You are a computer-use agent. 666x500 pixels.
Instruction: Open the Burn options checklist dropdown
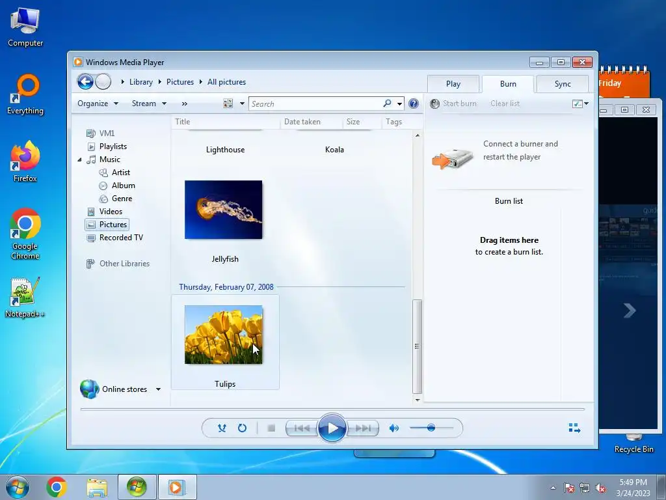(580, 104)
